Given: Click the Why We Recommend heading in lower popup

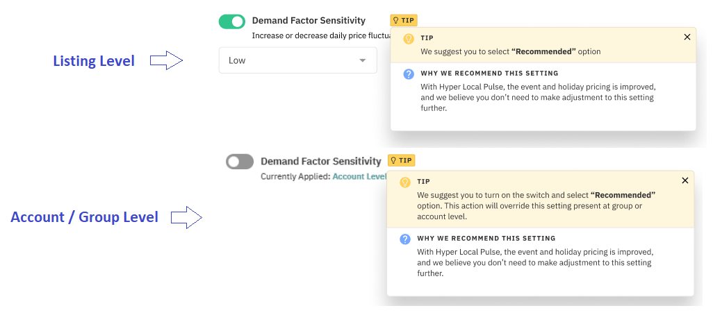Looking at the screenshot, I should tap(486, 238).
